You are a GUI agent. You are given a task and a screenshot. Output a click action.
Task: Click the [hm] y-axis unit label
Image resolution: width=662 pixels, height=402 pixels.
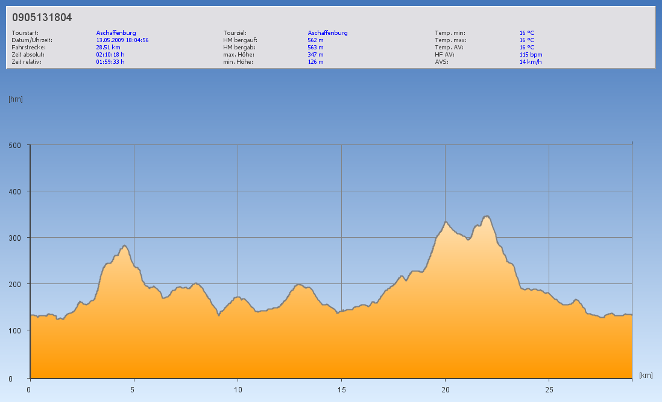click(16, 99)
